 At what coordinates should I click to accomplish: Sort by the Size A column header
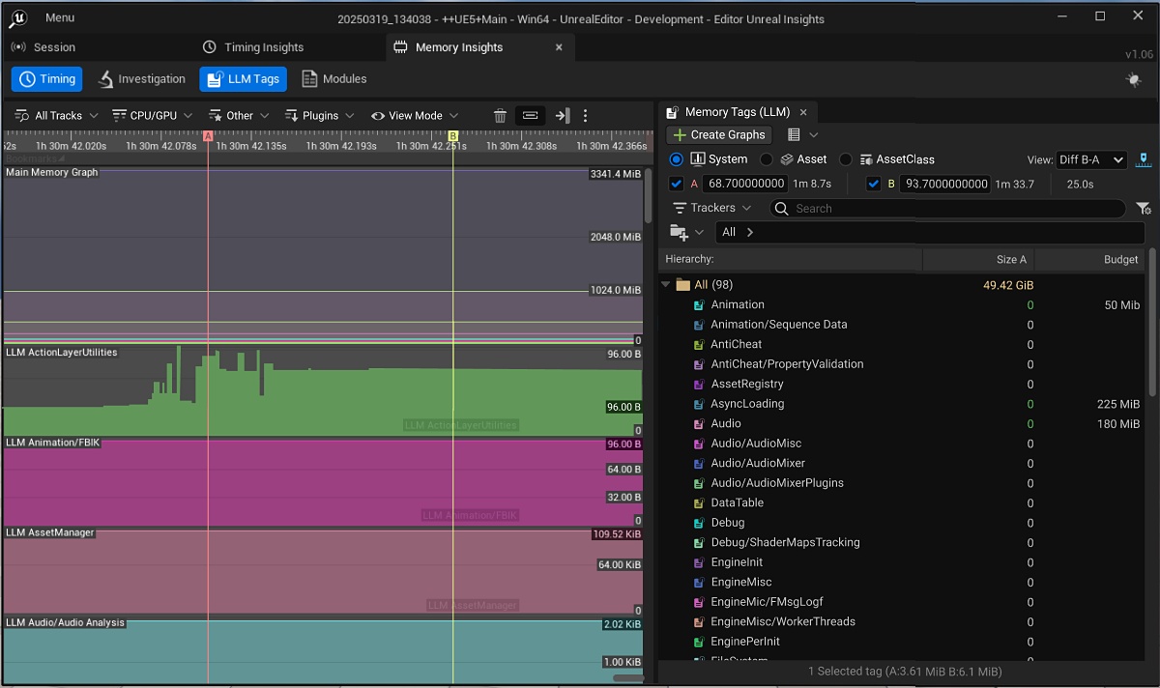coord(978,259)
